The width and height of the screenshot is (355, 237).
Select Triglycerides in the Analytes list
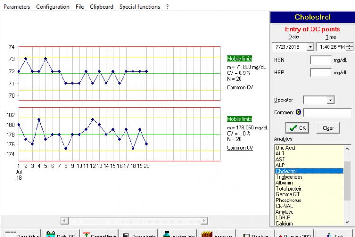click(x=289, y=177)
